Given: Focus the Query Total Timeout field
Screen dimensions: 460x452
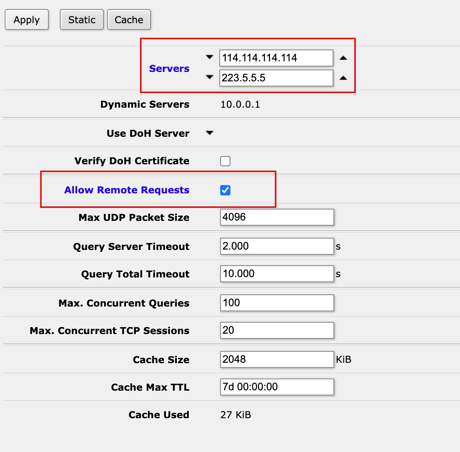Looking at the screenshot, I should [x=277, y=274].
